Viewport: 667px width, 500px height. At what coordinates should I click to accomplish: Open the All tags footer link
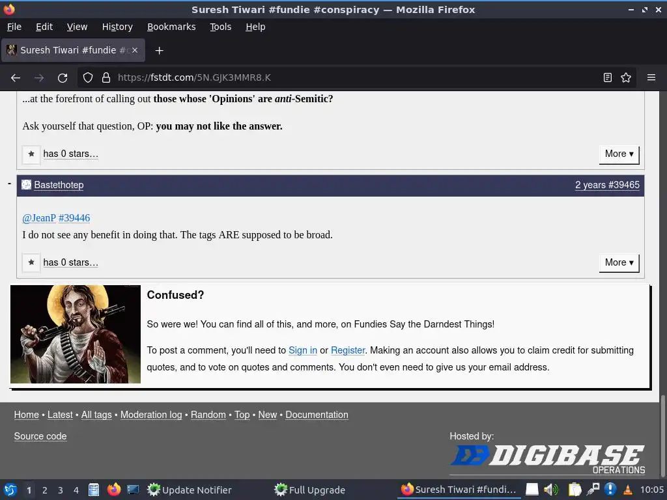coord(96,415)
